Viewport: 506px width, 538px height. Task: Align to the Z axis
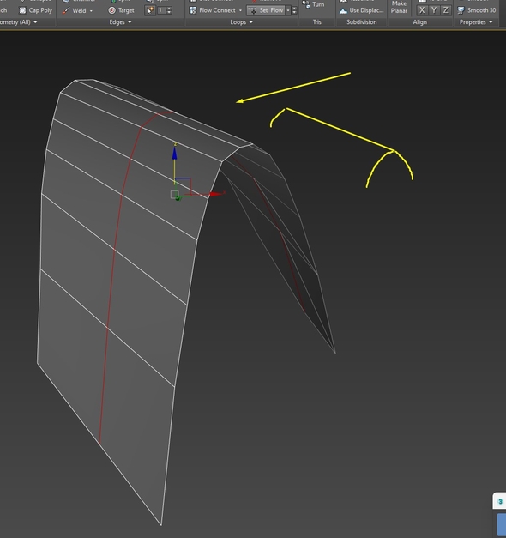point(445,10)
